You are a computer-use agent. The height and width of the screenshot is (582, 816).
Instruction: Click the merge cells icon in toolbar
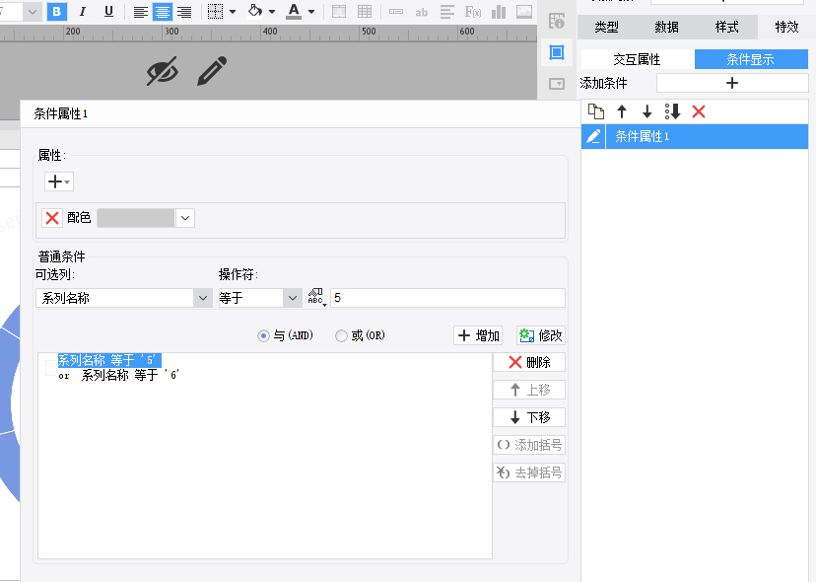tap(339, 12)
